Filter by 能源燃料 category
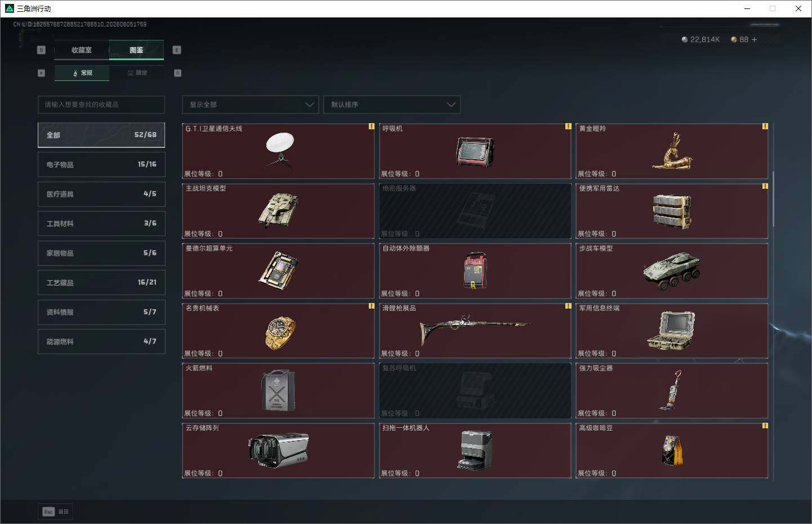Image resolution: width=812 pixels, height=524 pixels. (101, 341)
